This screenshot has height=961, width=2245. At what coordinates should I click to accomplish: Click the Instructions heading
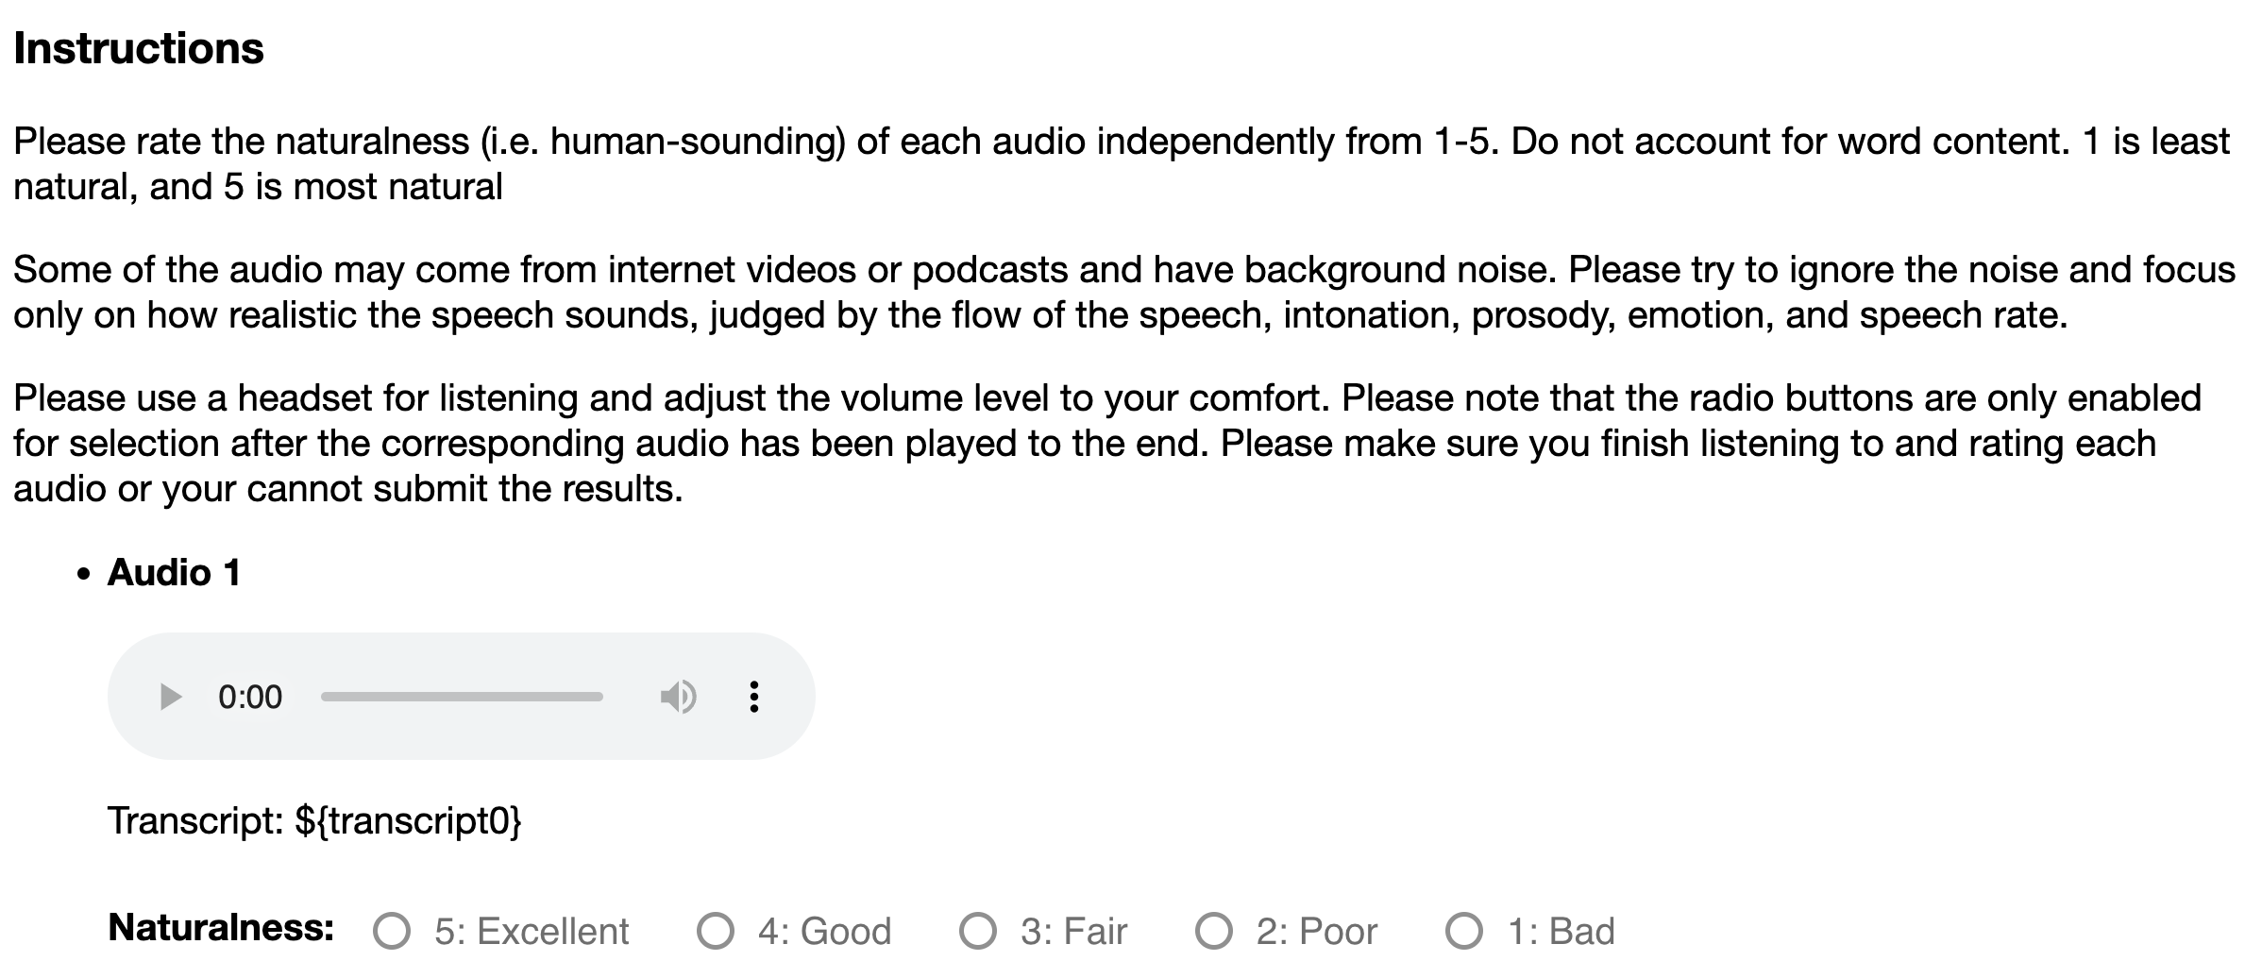coord(139,49)
